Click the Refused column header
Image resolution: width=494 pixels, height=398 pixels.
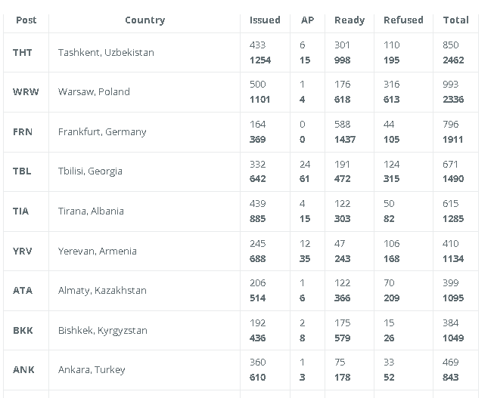click(x=403, y=20)
